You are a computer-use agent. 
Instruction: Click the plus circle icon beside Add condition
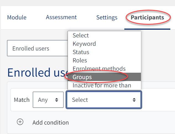coord(20,122)
